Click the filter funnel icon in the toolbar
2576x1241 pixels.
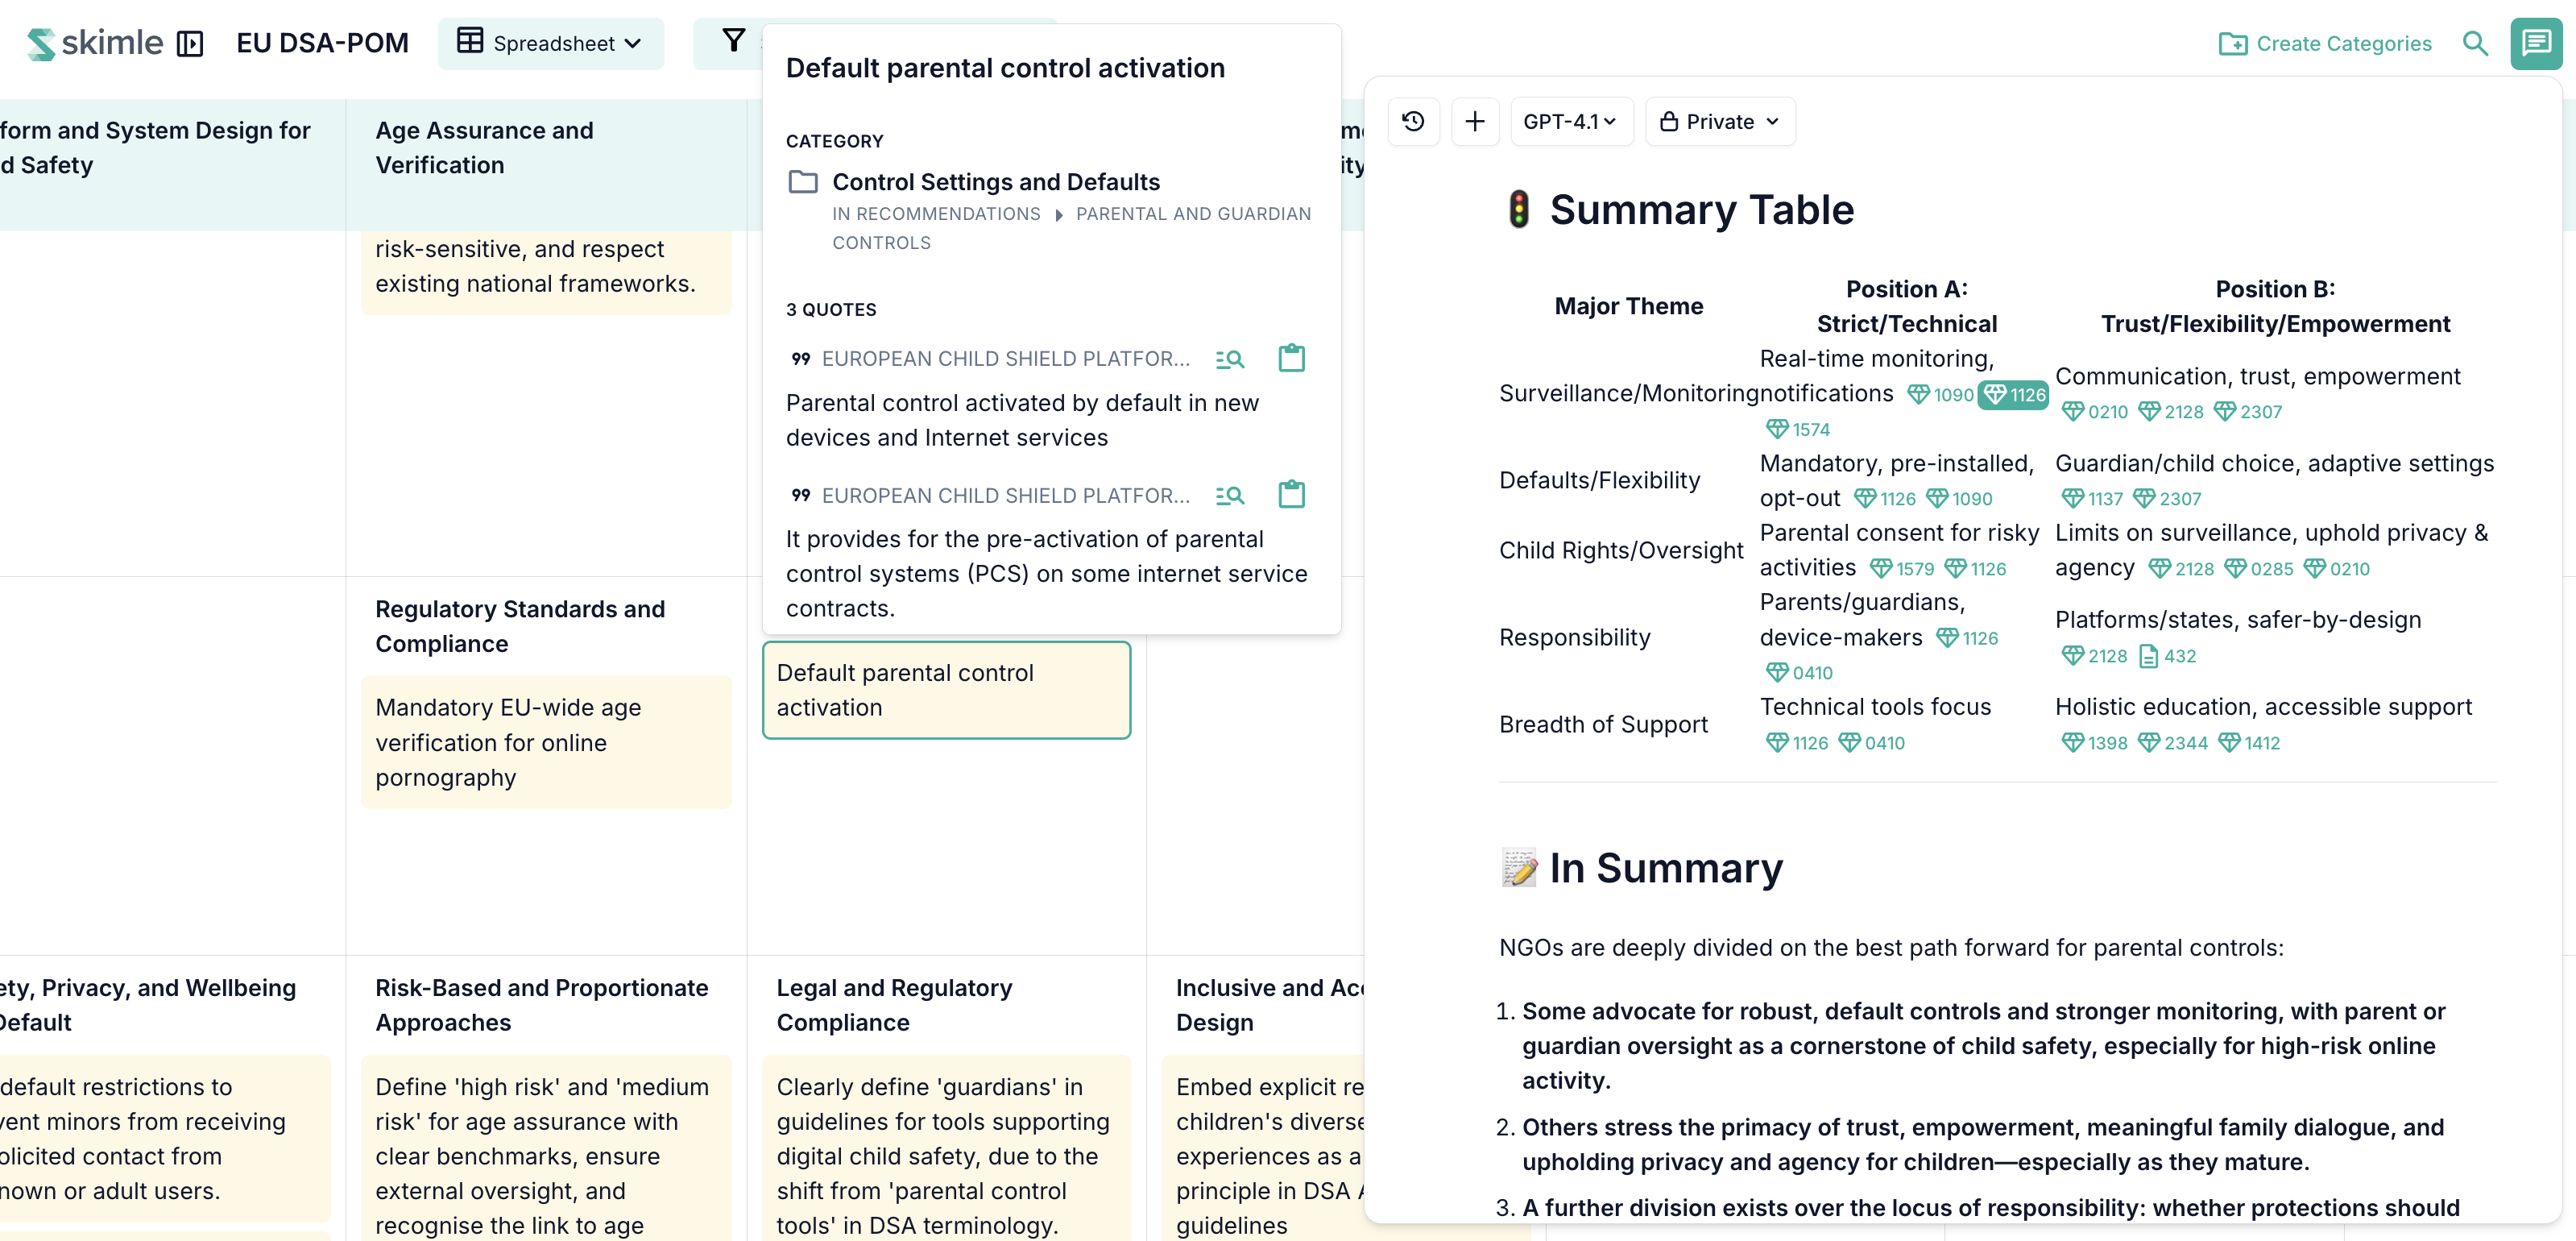pyautogui.click(x=733, y=40)
